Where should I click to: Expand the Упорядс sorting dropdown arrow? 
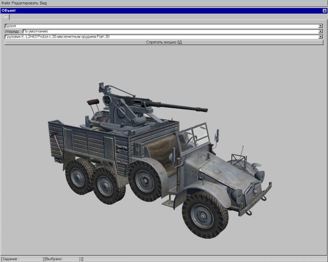(x=321, y=31)
